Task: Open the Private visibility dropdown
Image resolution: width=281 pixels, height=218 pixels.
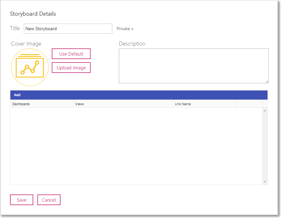Action: click(125, 29)
